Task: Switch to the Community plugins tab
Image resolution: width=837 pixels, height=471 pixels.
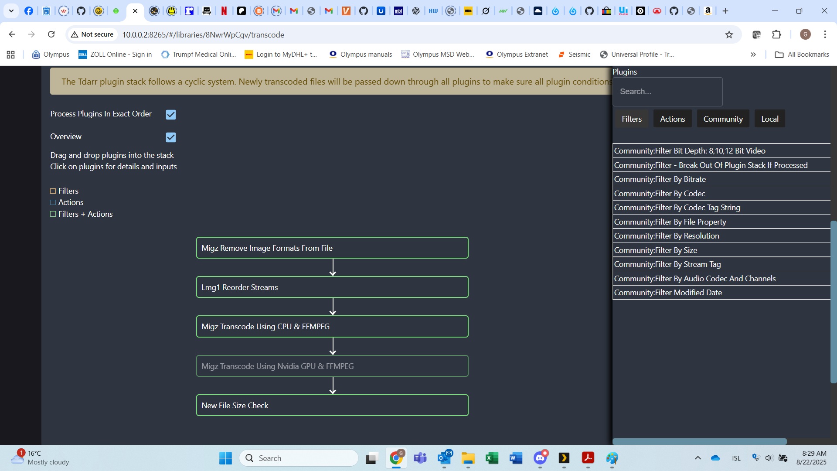Action: tap(723, 119)
